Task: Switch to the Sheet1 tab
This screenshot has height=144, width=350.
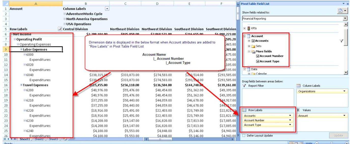Action: (25, 139)
